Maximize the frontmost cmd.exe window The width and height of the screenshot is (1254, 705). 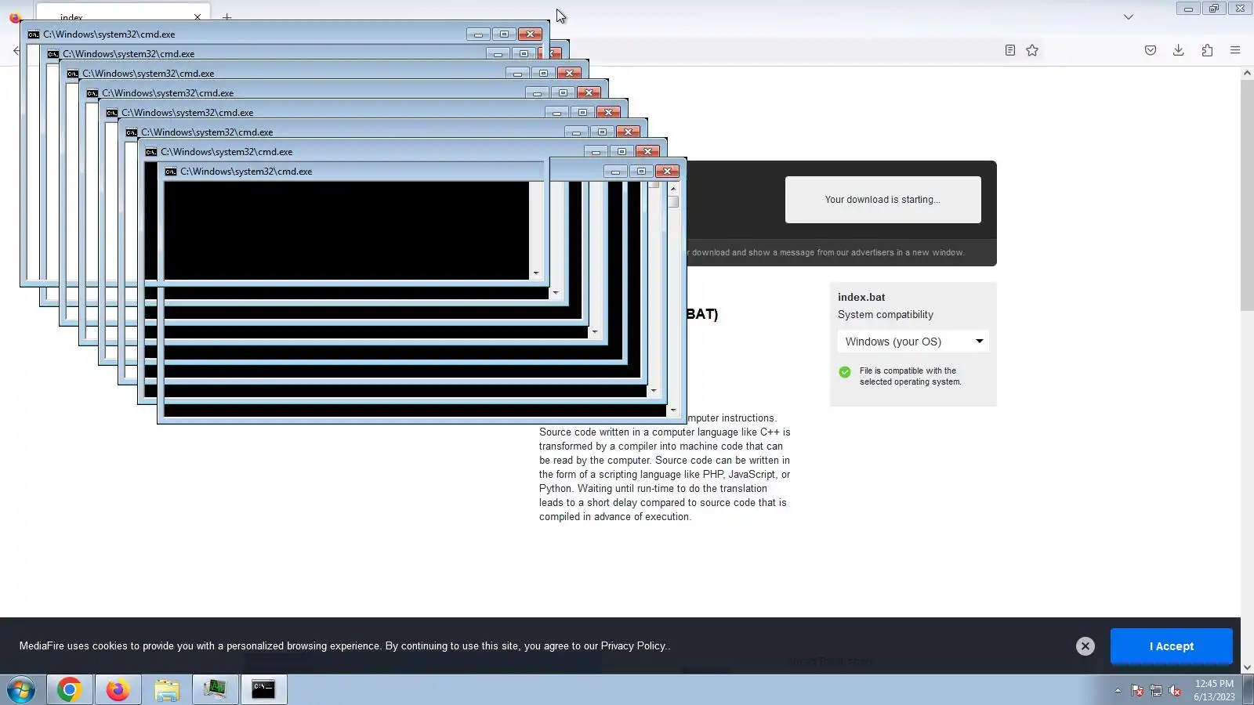[641, 172]
